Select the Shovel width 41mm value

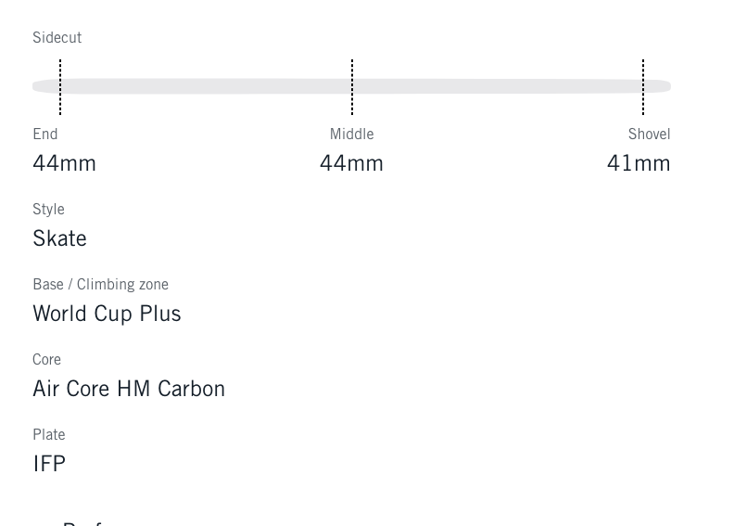[x=639, y=163]
